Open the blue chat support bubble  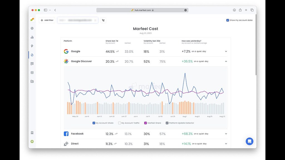coord(249,141)
